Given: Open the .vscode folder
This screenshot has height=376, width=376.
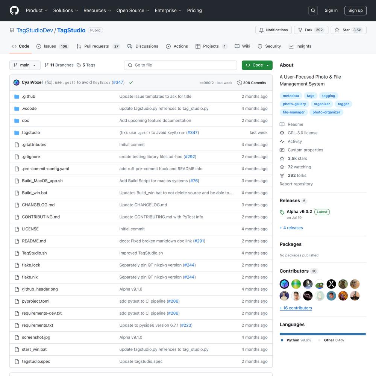Looking at the screenshot, I should pos(29,108).
